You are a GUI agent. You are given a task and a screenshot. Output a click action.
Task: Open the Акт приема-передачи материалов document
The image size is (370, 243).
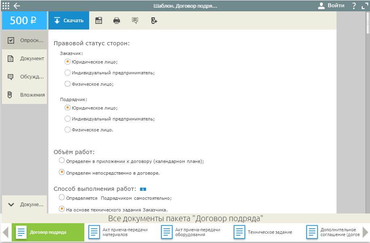pyautogui.click(x=117, y=232)
